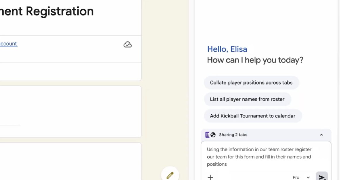Follow the account link in form header
345x180 pixels.
pos(8,44)
